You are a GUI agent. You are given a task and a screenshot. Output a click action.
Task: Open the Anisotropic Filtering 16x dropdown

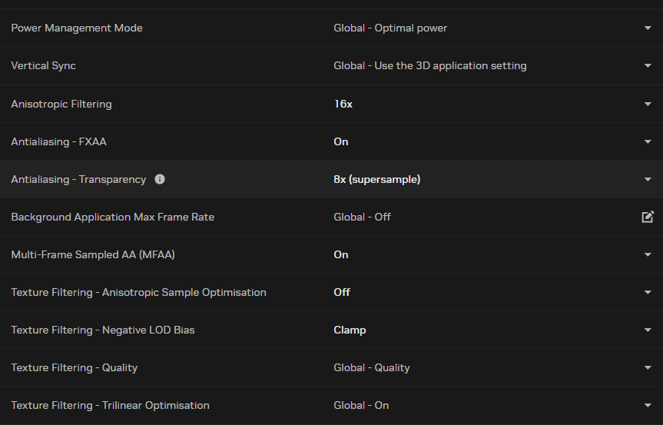pos(648,104)
